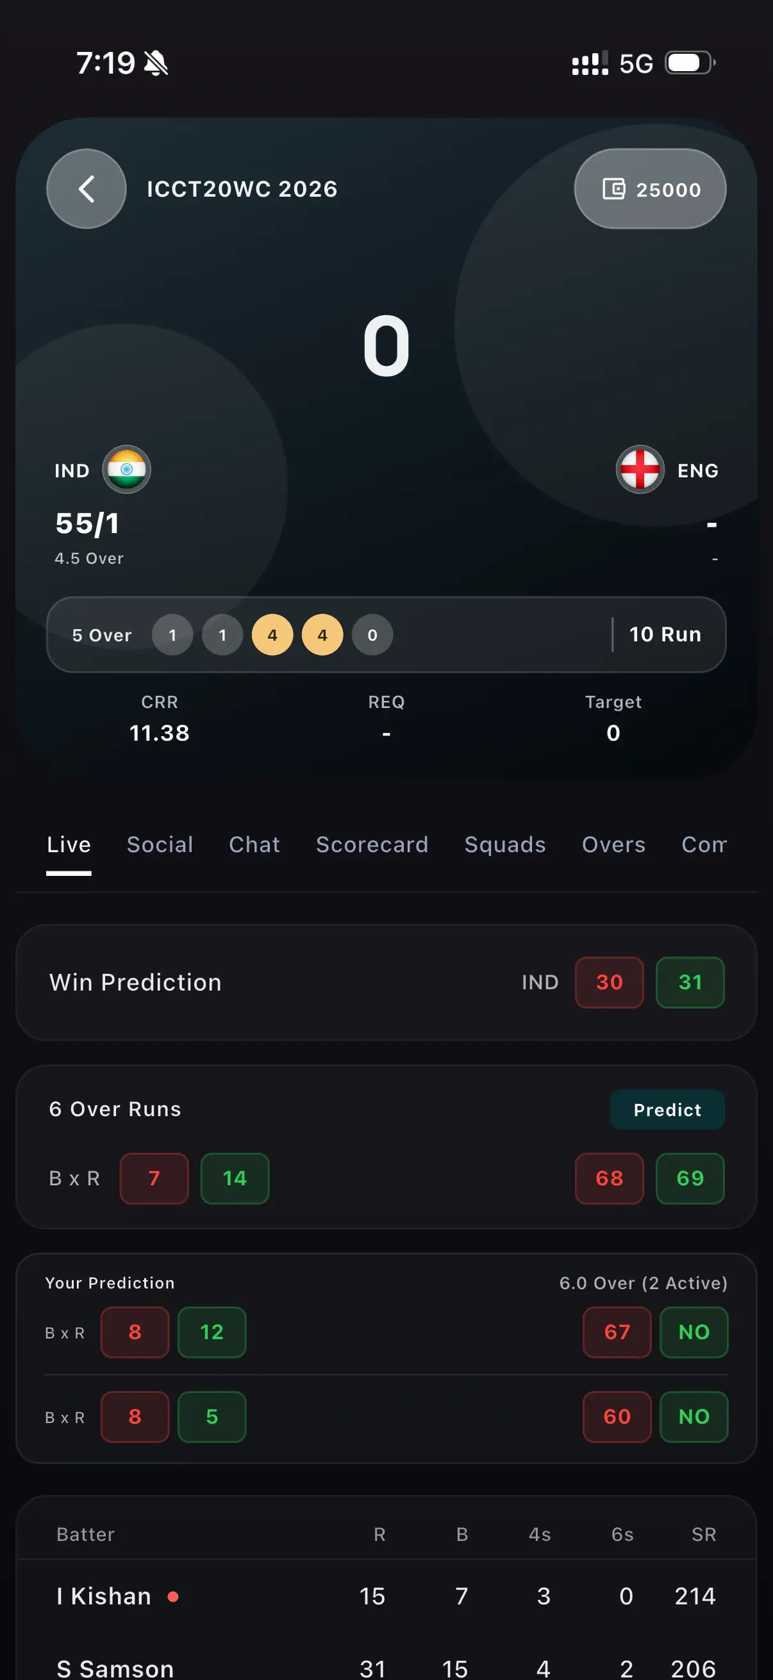Switch to the Scorecard tab
Screen dimensions: 773x1680
[x=371, y=844]
